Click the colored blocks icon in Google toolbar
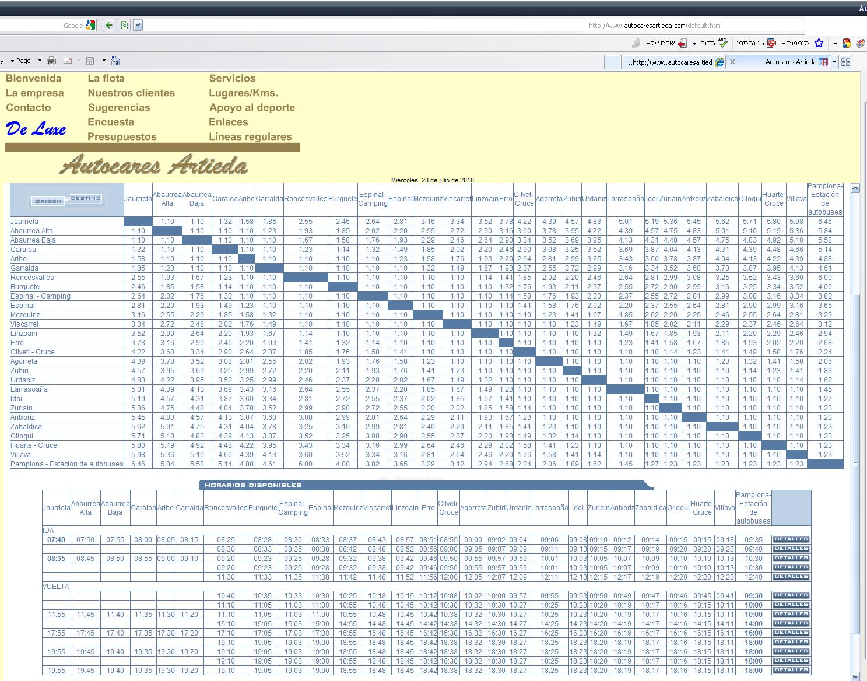867x681 pixels. [846, 43]
